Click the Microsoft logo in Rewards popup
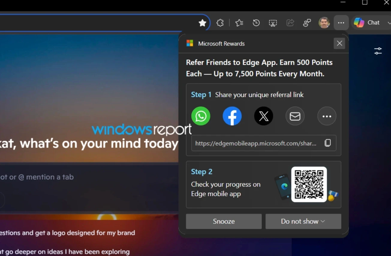The width and height of the screenshot is (391, 256). (x=190, y=43)
